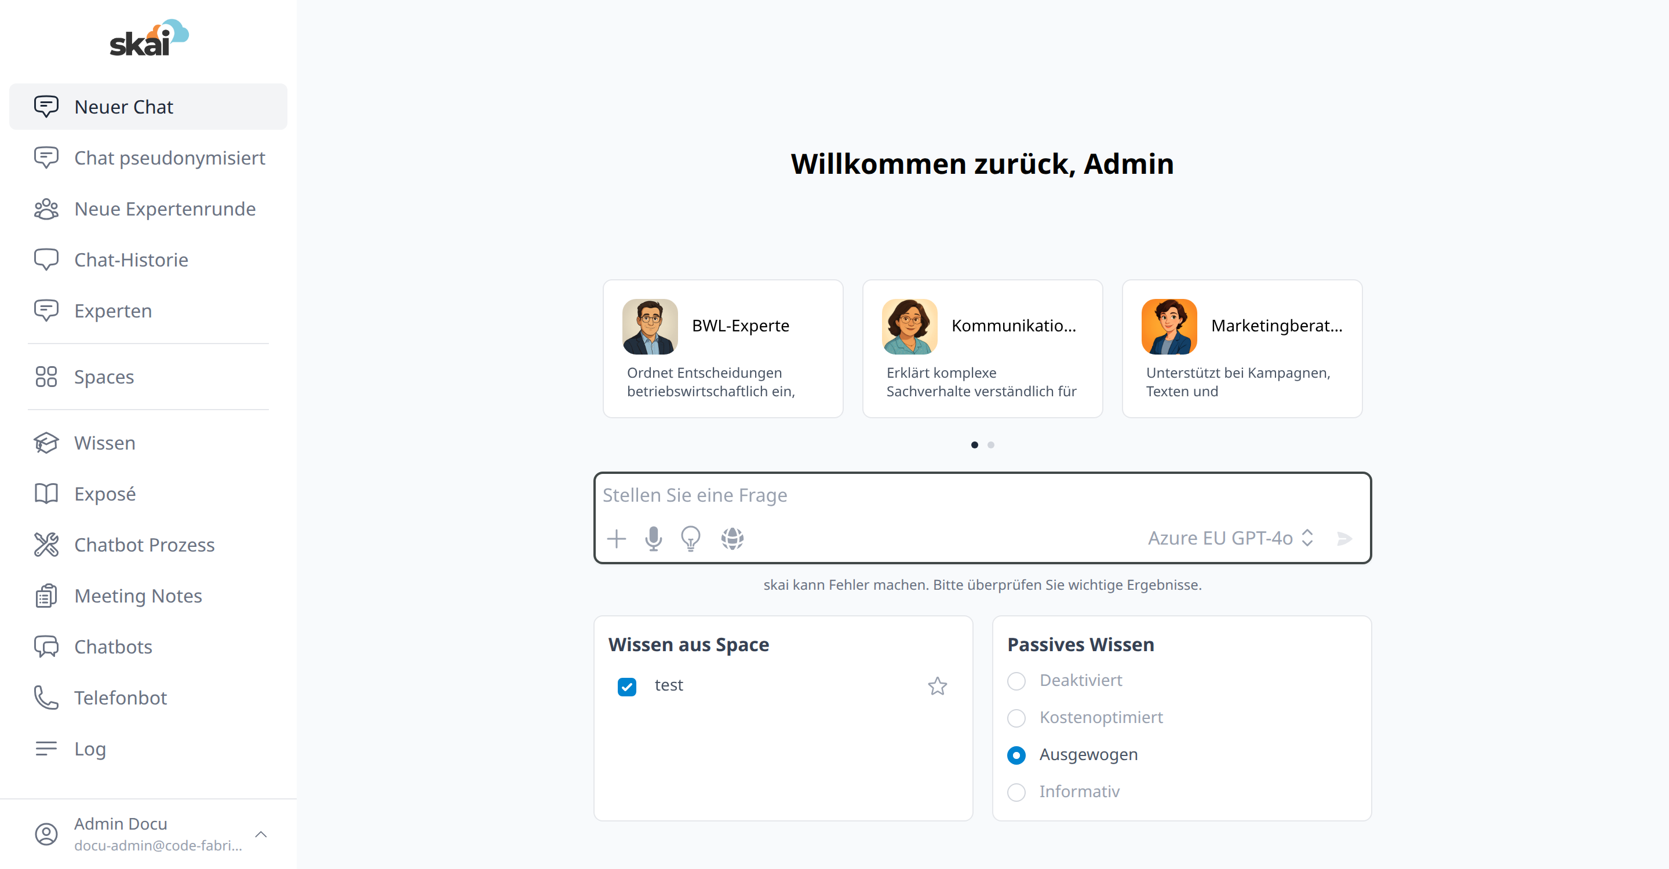Click the Admin Docu profile avatar icon

(x=46, y=834)
